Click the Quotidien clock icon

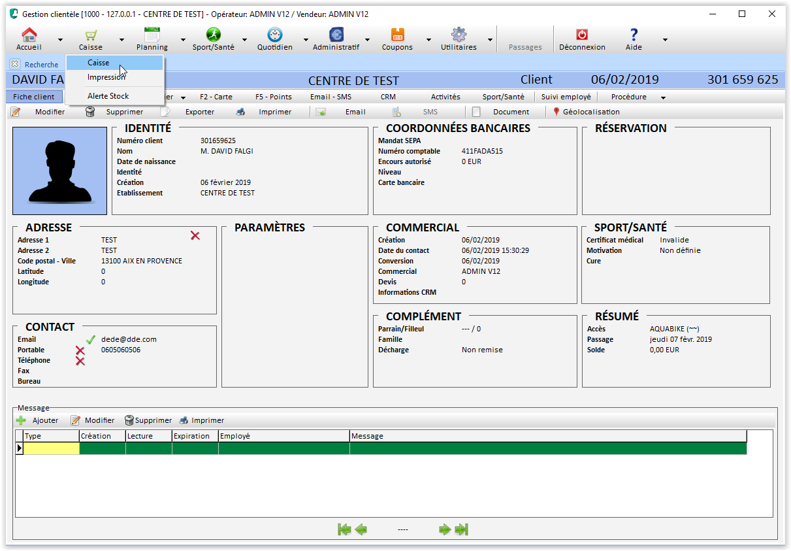(x=274, y=35)
